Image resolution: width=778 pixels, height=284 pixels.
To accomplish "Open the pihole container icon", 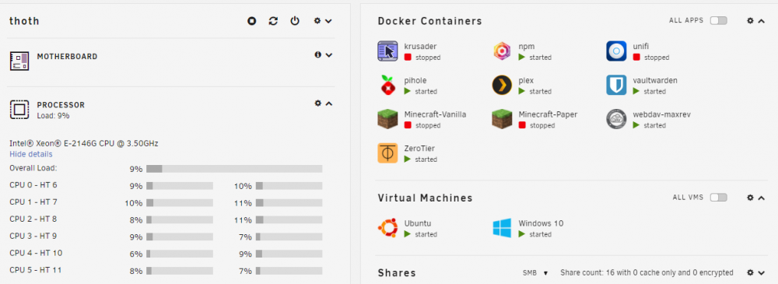I will pos(388,85).
